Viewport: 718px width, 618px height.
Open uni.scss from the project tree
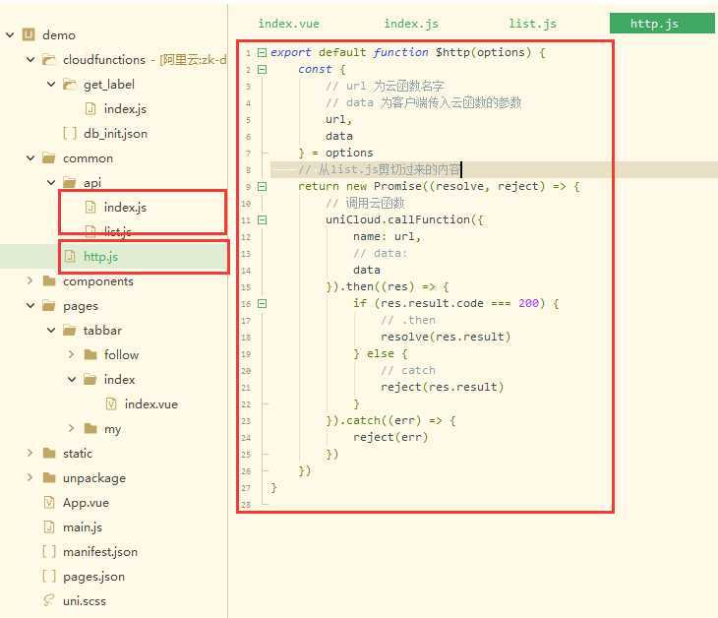pyautogui.click(x=85, y=600)
